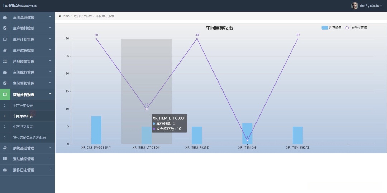The height and width of the screenshot is (193, 387).
Task: Click the arrow before 车间库存报表 submenu
Action: point(5,116)
